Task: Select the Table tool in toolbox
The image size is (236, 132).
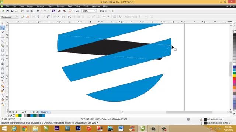Action: click(x=3, y=73)
